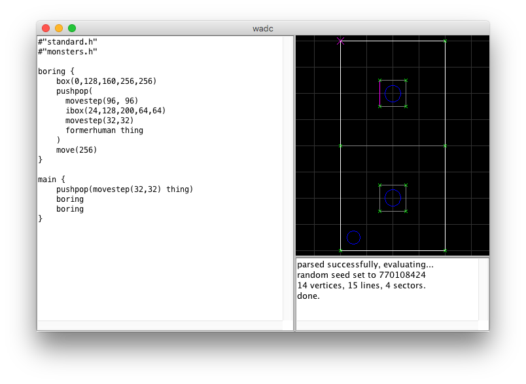Click the magenta line on upper inner box
526x384 pixels.
point(379,93)
